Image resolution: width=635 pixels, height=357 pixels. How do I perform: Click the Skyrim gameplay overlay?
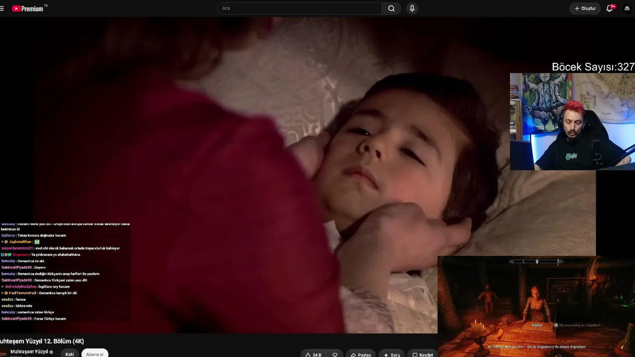pos(536,306)
